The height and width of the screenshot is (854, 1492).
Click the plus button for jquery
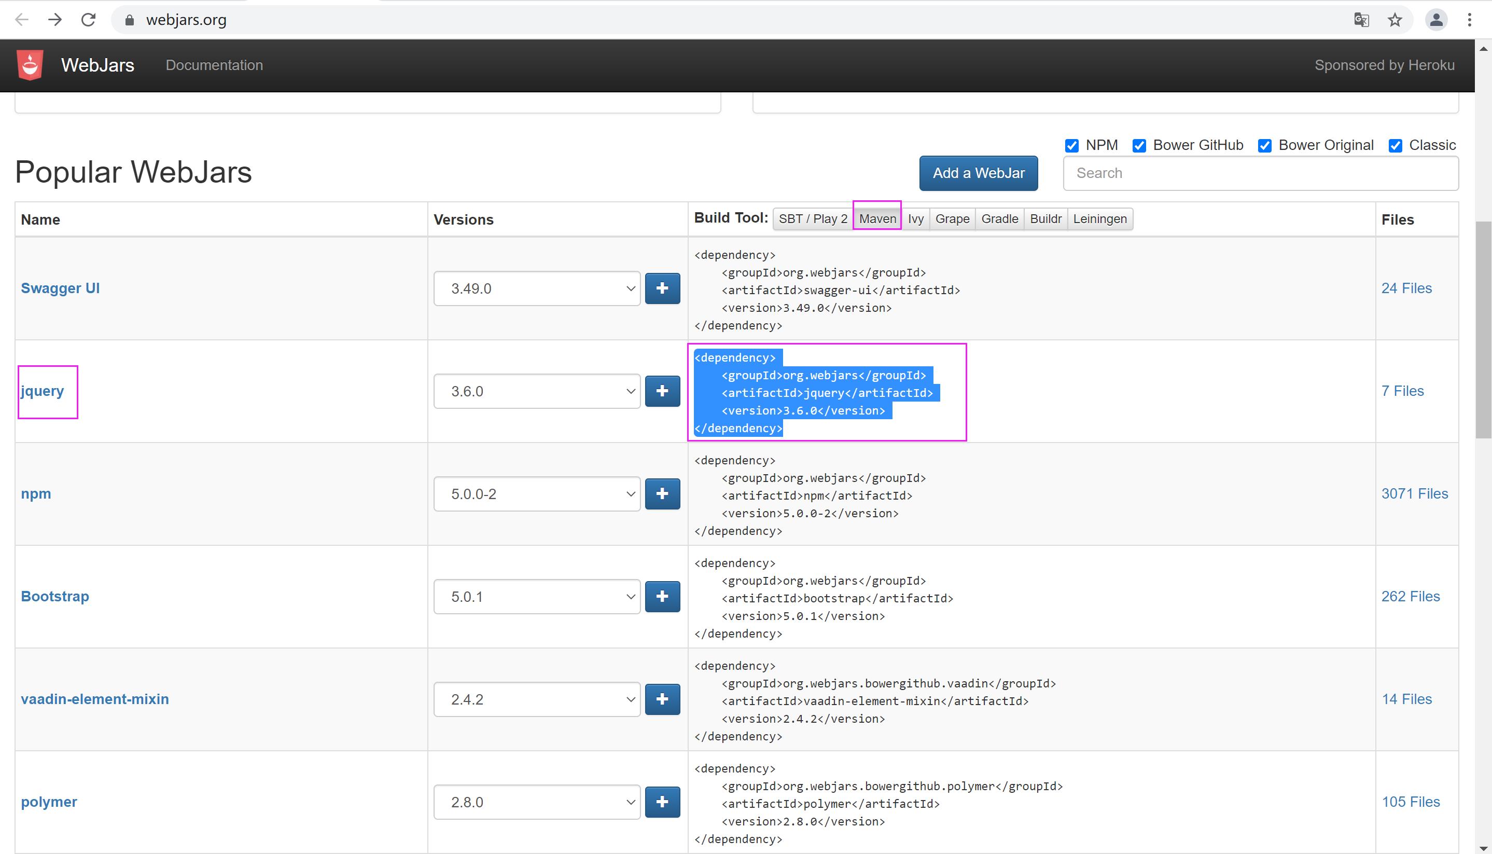(662, 391)
